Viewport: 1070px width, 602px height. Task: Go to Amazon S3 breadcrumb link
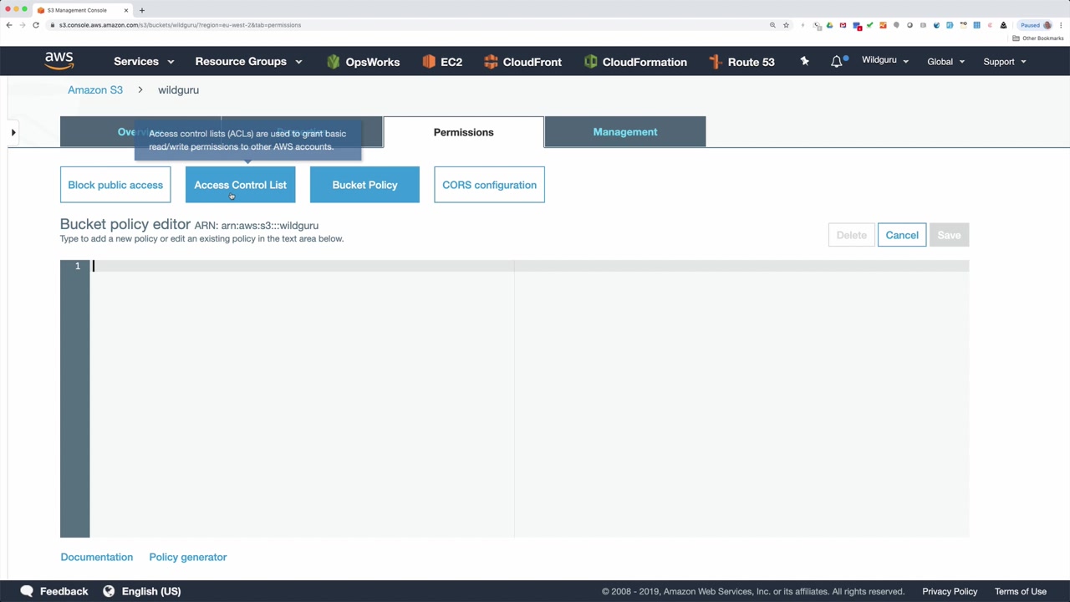click(95, 89)
